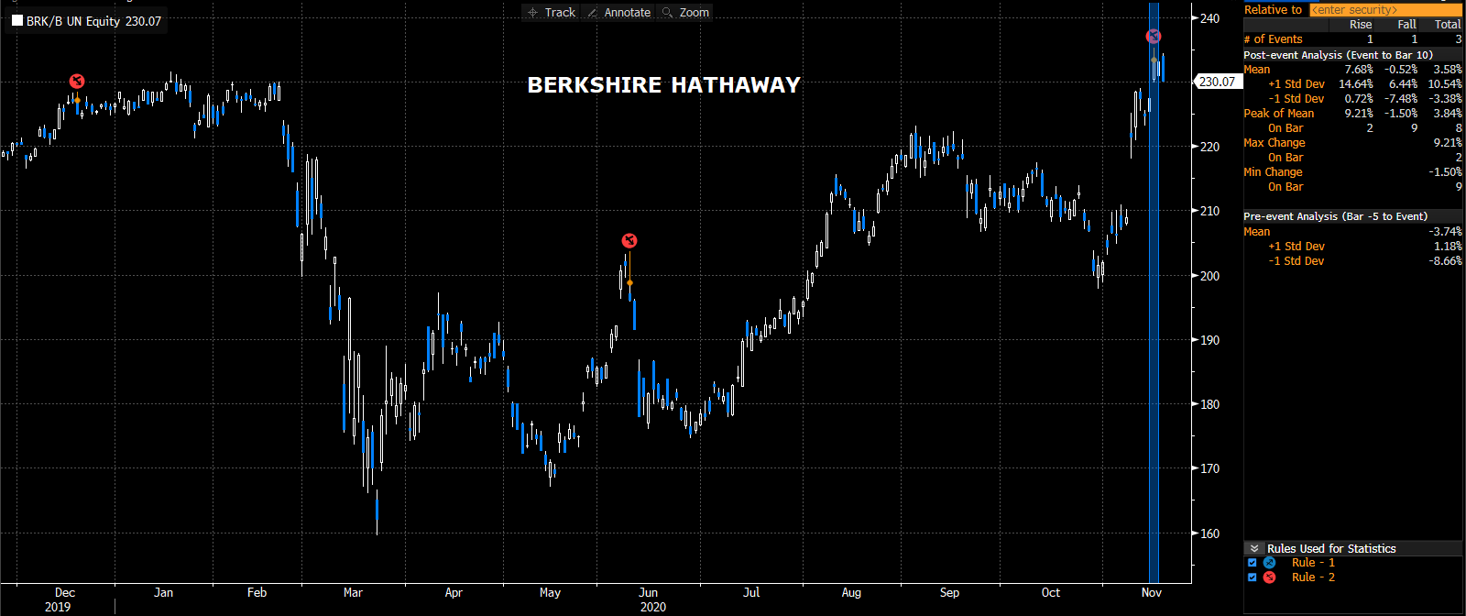Click the Relative to security input field

[x=1385, y=10]
